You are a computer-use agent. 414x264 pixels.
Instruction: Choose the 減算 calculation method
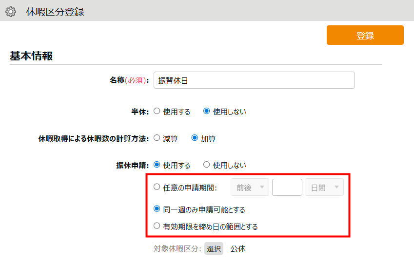(x=157, y=138)
